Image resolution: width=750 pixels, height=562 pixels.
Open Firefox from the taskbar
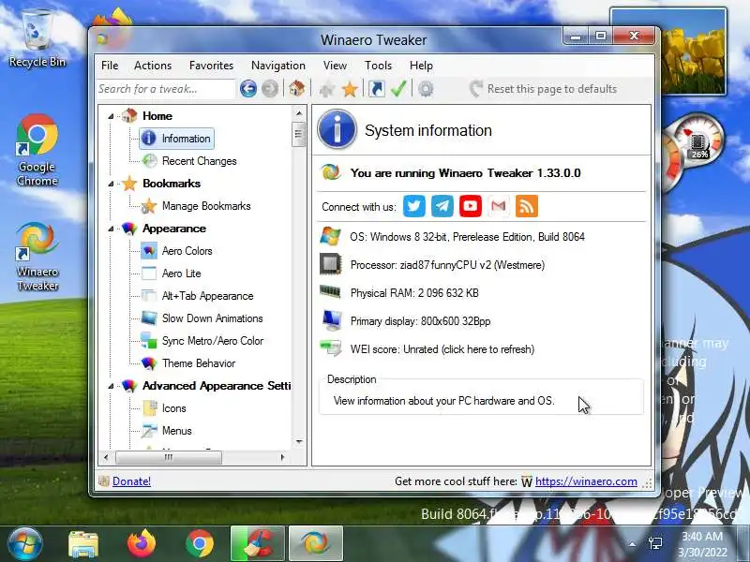coord(142,544)
